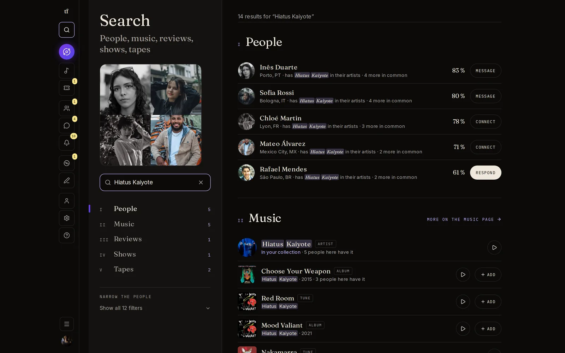Open the disc tapes sidebar icon
This screenshot has width=565, height=353.
(67, 163)
